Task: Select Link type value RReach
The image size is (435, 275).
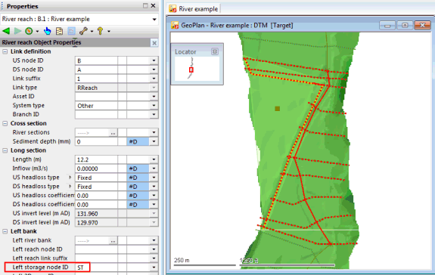Action: tap(96, 88)
